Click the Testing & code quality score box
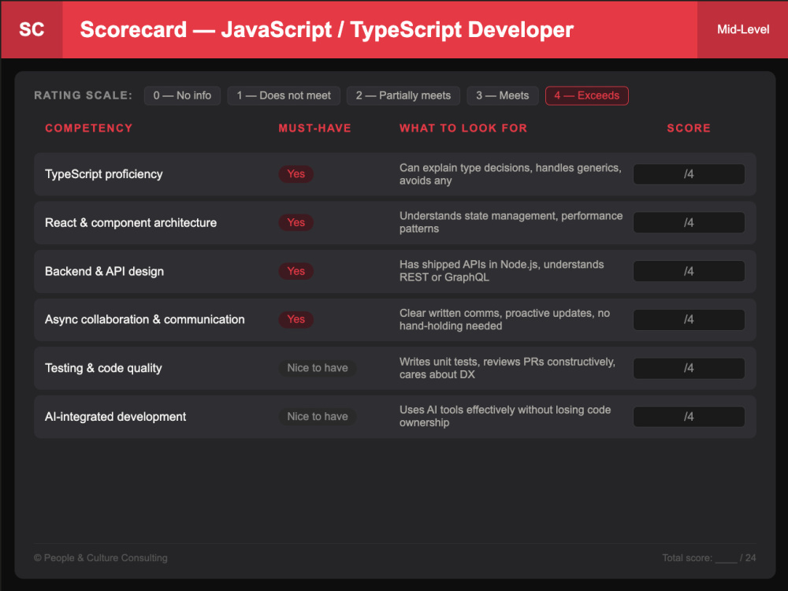Image resolution: width=788 pixels, height=591 pixels. click(x=689, y=368)
